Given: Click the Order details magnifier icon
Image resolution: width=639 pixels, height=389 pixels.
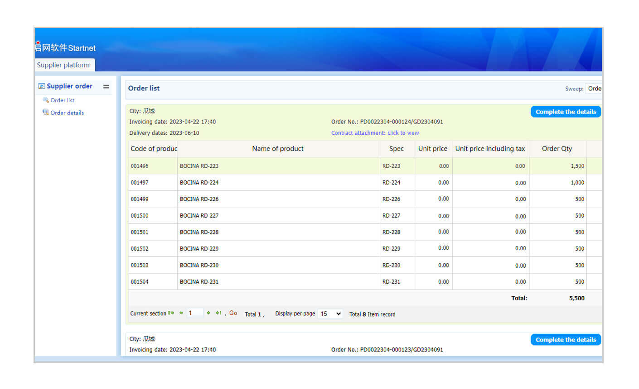Looking at the screenshot, I should click(46, 112).
